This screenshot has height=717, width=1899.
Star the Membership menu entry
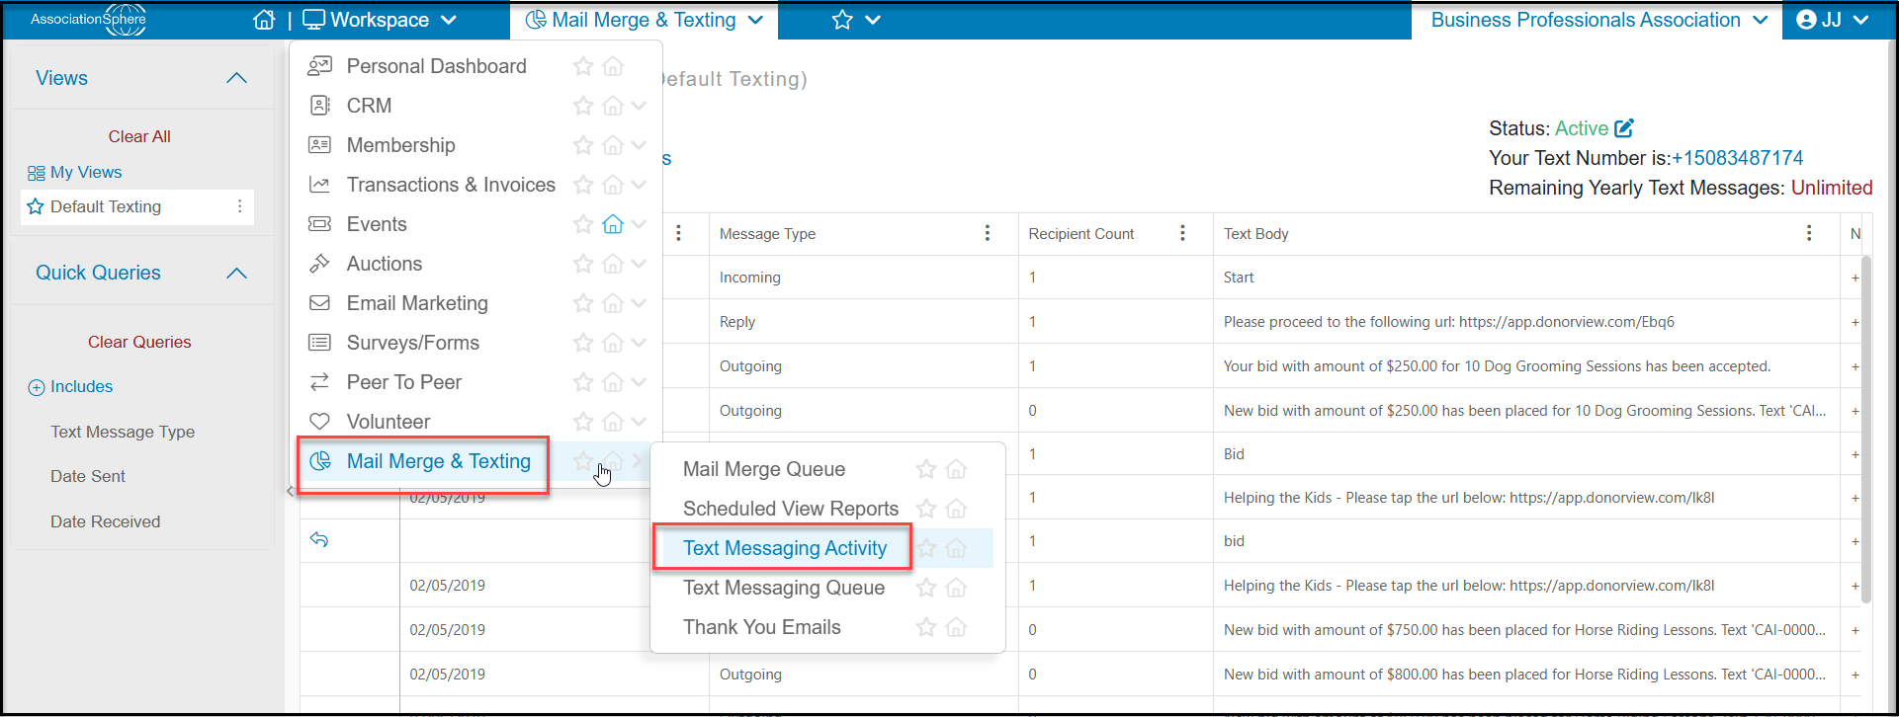pos(583,145)
